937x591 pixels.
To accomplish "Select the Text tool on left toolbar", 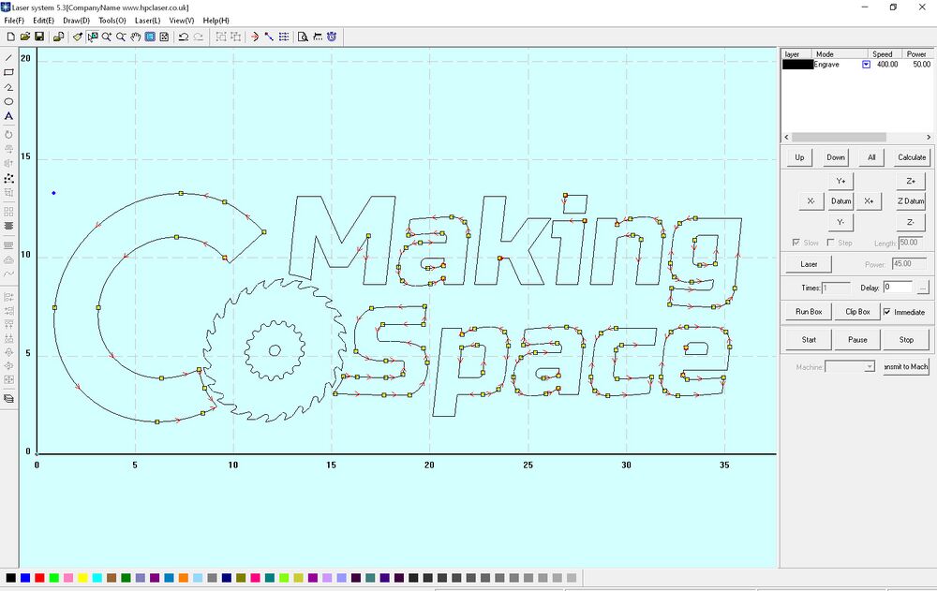I will 7,116.
